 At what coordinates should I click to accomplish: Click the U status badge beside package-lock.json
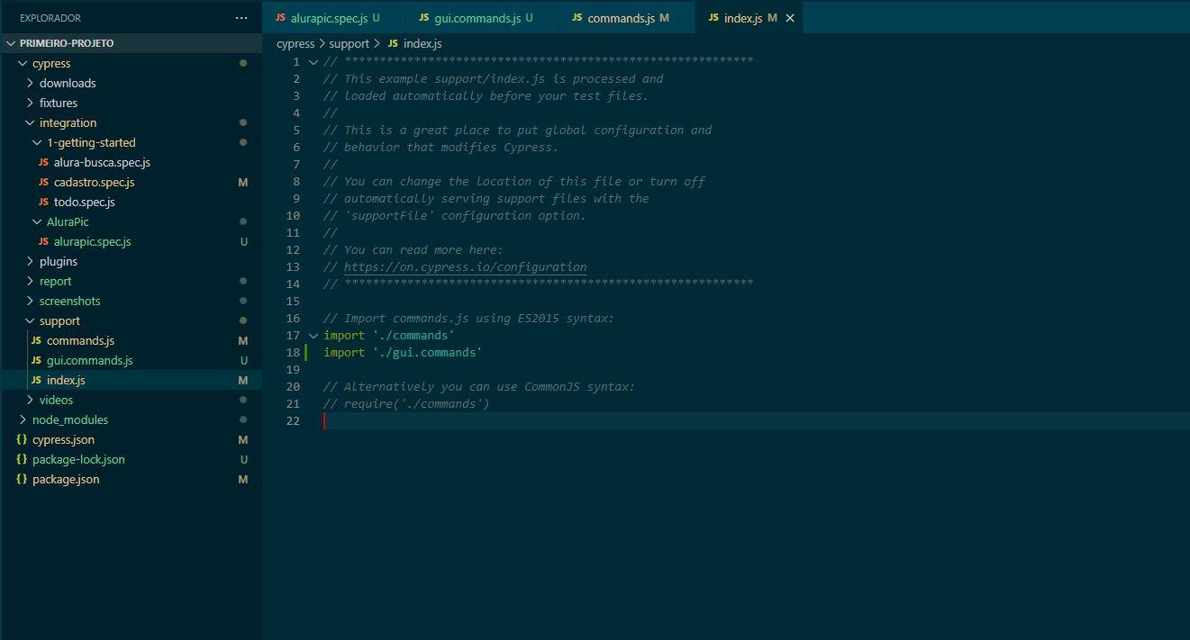(243, 459)
